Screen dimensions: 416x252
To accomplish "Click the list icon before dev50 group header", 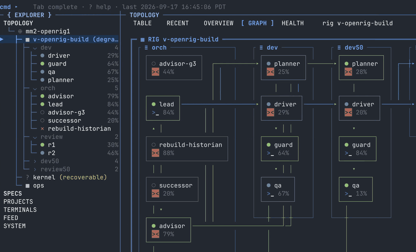I will pyautogui.click(x=339, y=48).
